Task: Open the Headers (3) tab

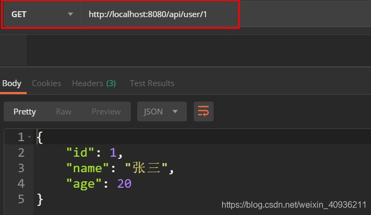Action: [94, 83]
